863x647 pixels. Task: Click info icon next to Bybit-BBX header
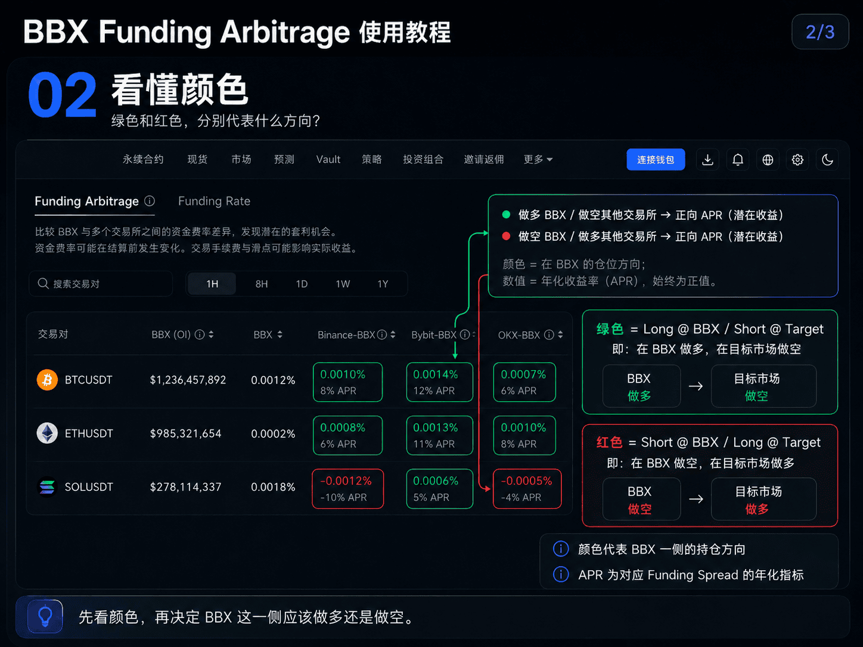[x=465, y=335]
